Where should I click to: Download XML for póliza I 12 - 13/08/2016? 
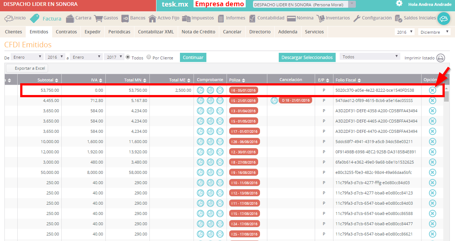[210, 193]
